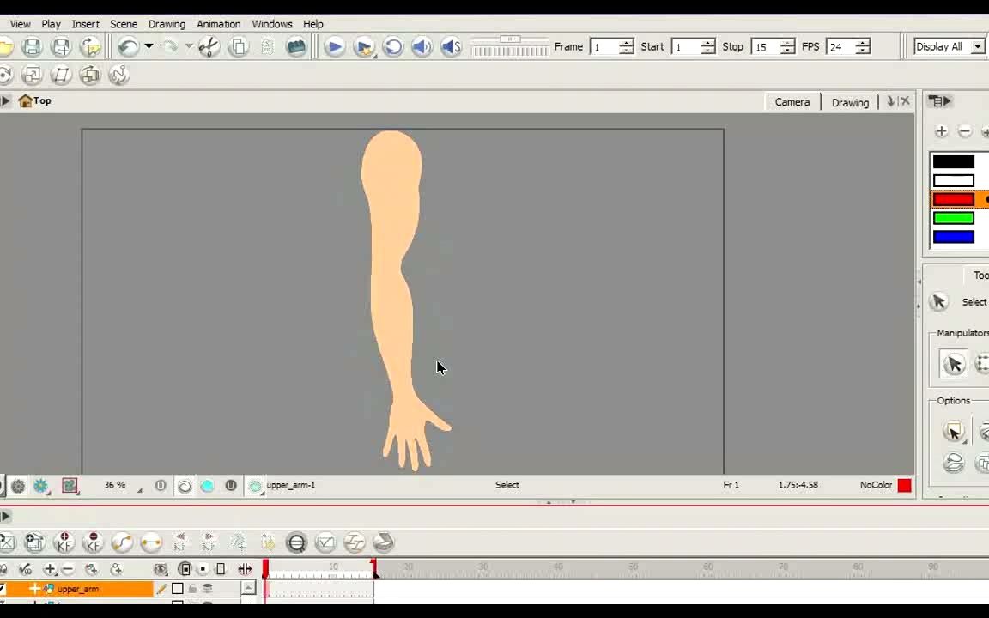The width and height of the screenshot is (989, 618).
Task: Expand the upper_arm layer in the timeline
Action: 35,588
